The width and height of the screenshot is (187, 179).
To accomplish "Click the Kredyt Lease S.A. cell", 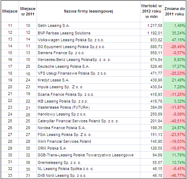I will [x=88, y=80].
